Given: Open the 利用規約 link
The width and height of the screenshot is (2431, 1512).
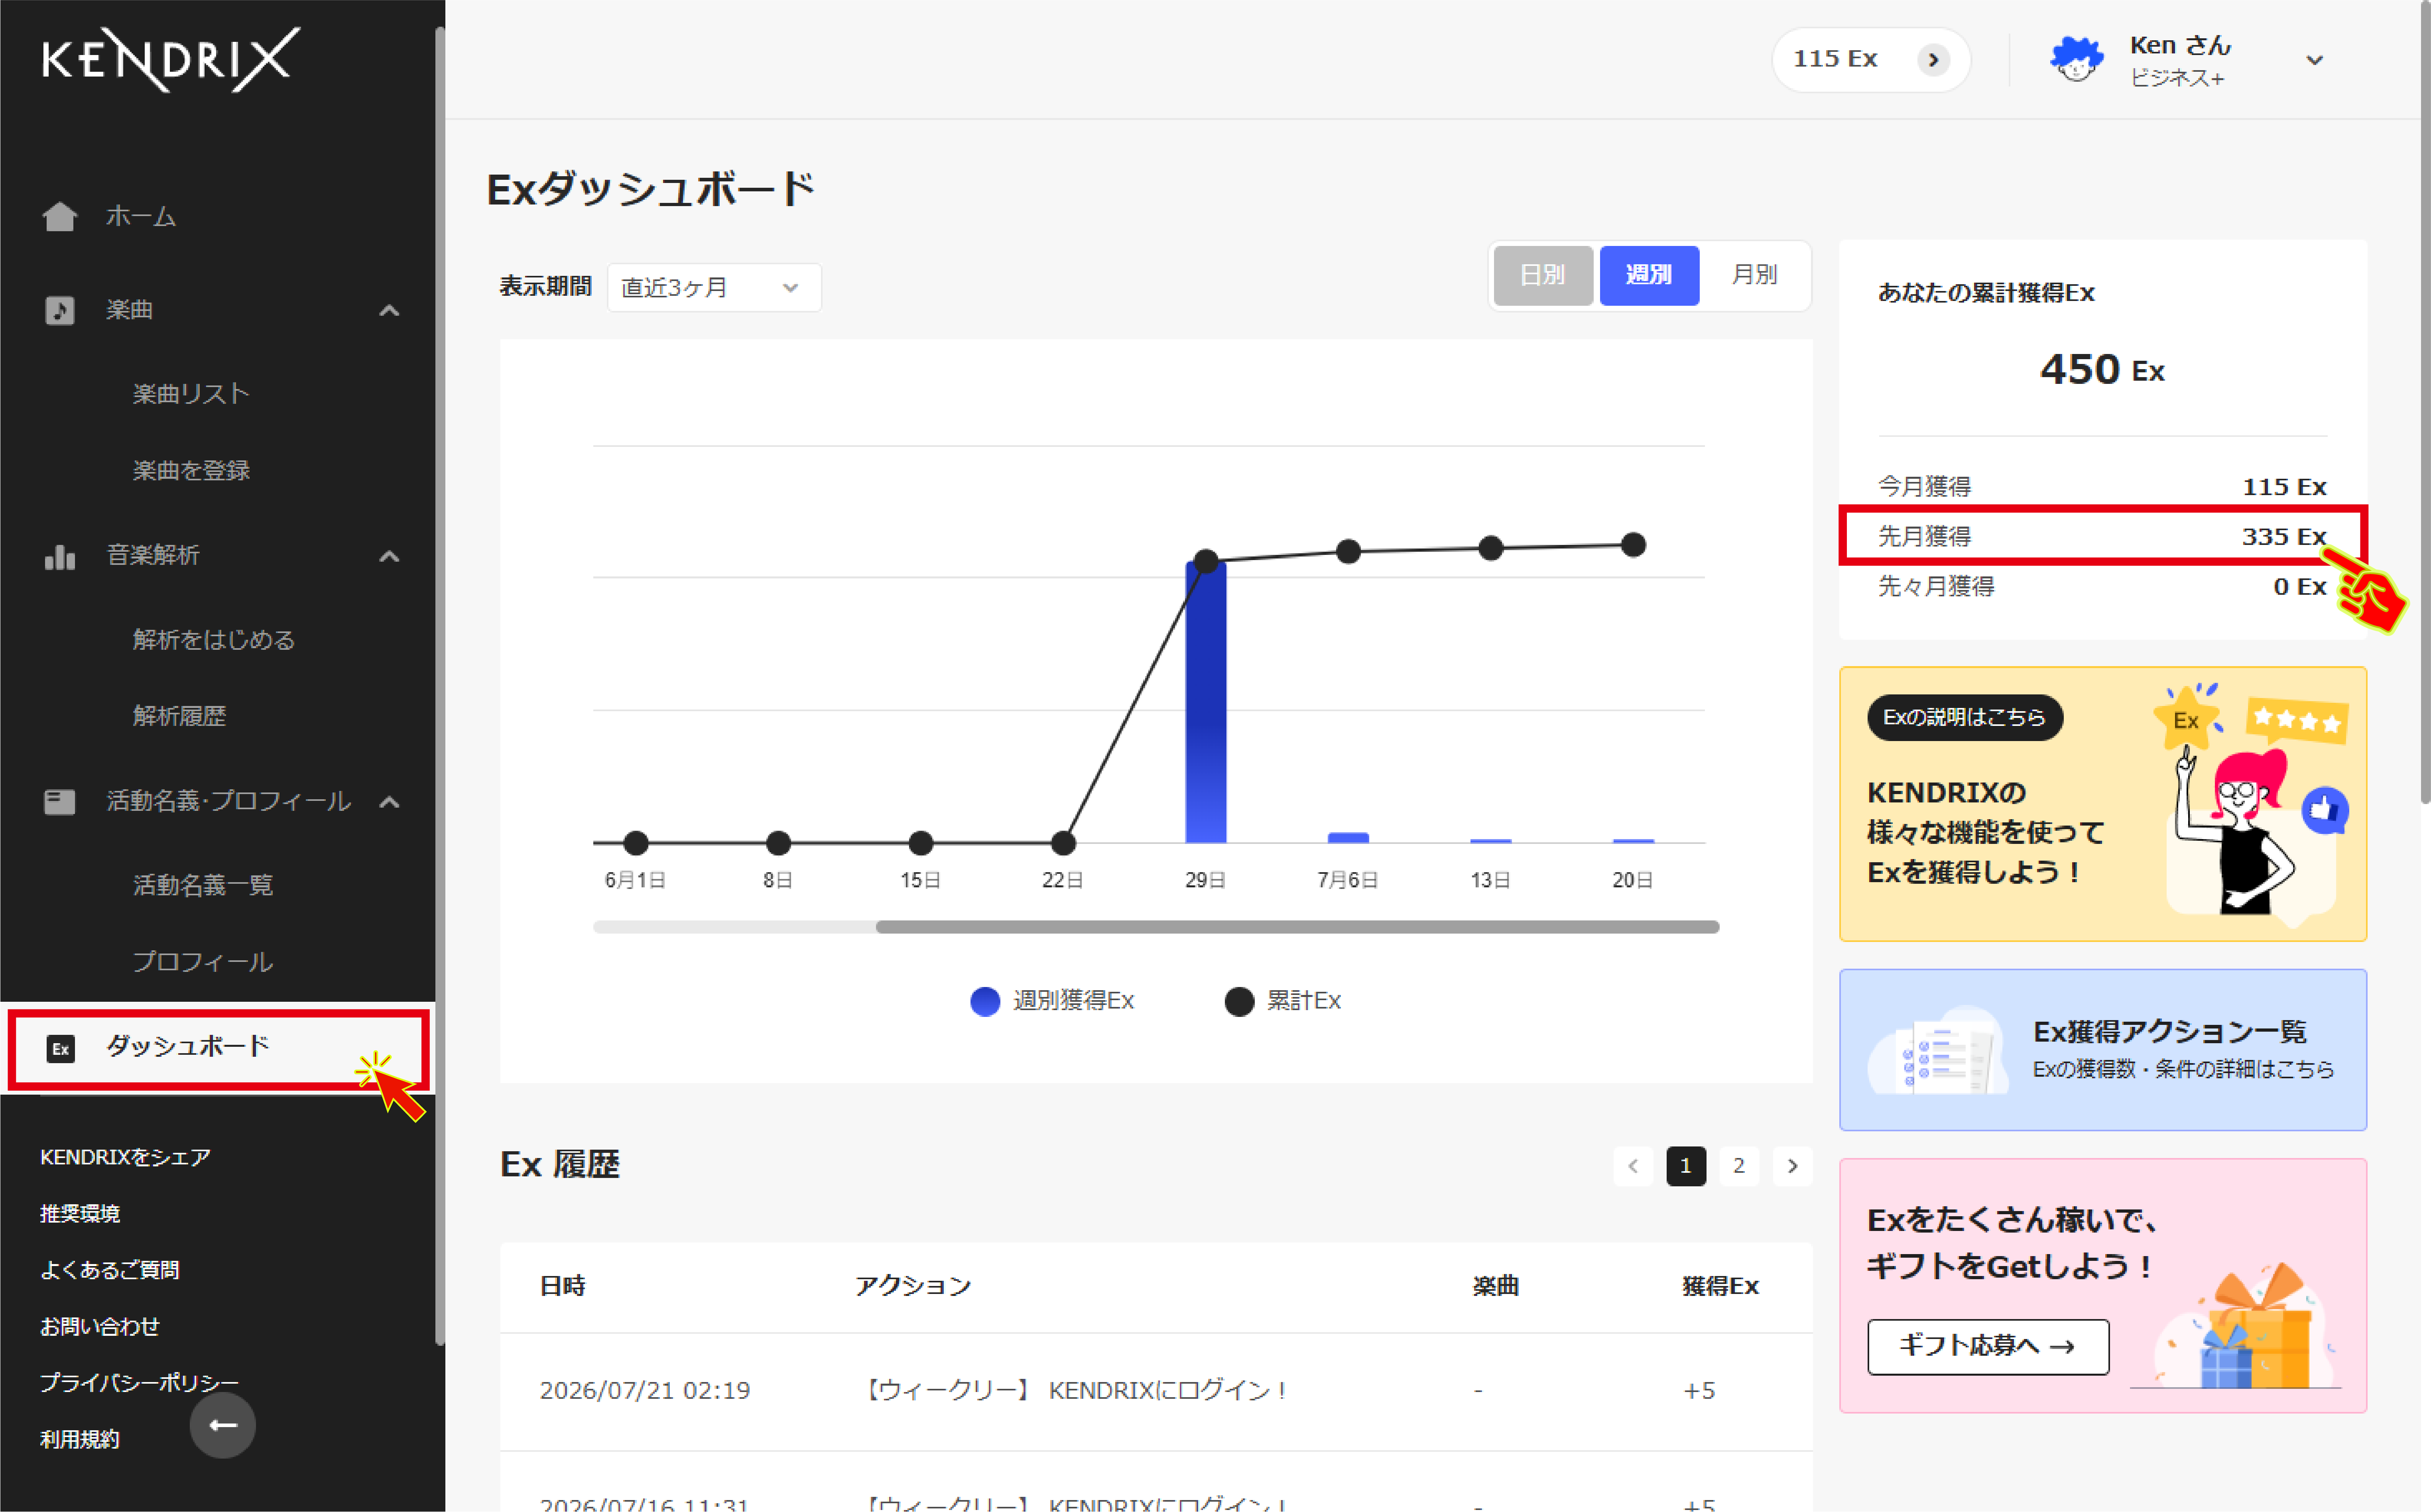Looking at the screenshot, I should tap(80, 1439).
